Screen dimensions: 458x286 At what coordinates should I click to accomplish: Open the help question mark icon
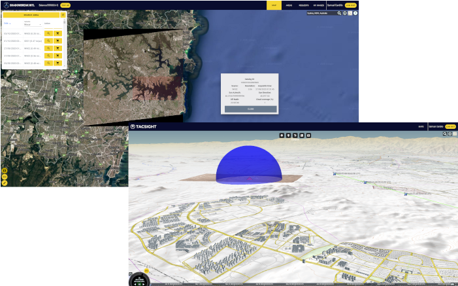click(355, 13)
